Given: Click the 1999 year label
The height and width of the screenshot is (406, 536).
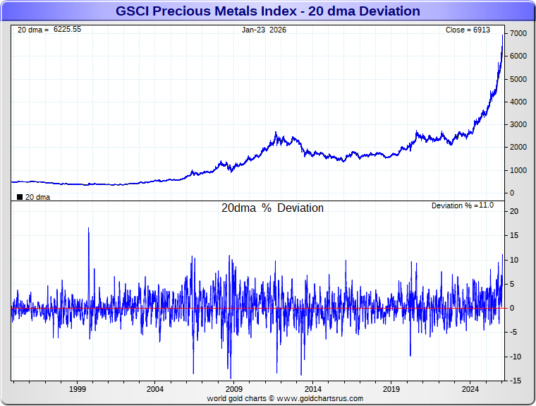Looking at the screenshot, I should (x=78, y=389).
